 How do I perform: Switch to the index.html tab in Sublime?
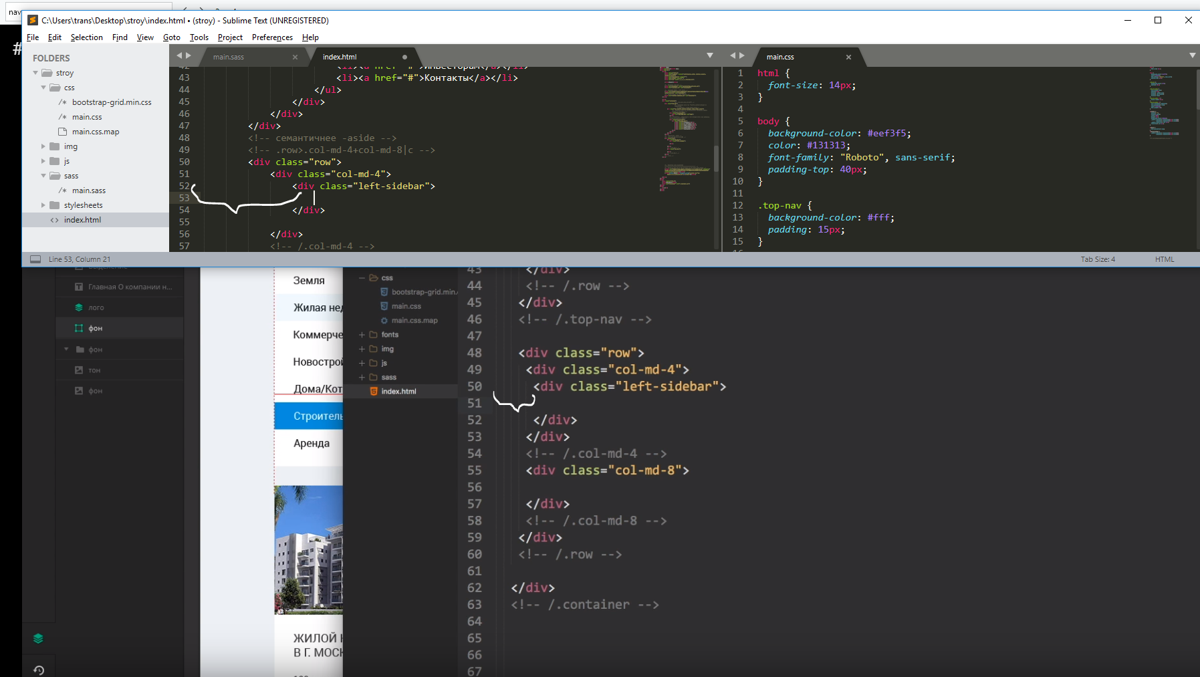[340, 57]
